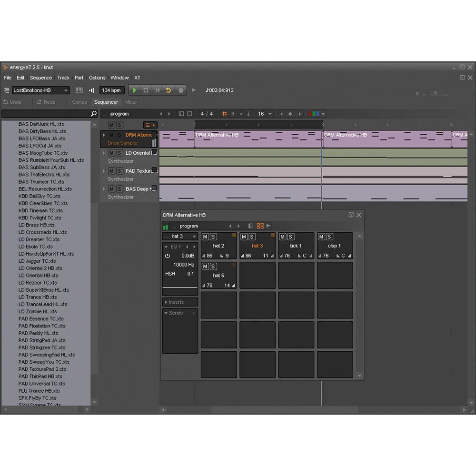Toggle the orange snap grid icon
This screenshot has height=476, width=476.
pos(225,114)
